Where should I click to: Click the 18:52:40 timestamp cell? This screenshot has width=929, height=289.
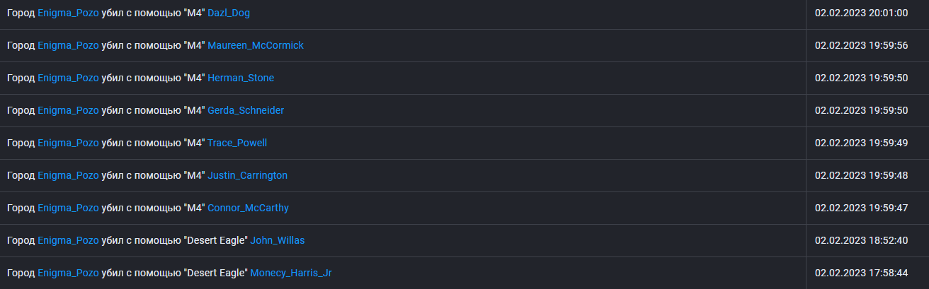pyautogui.click(x=861, y=240)
